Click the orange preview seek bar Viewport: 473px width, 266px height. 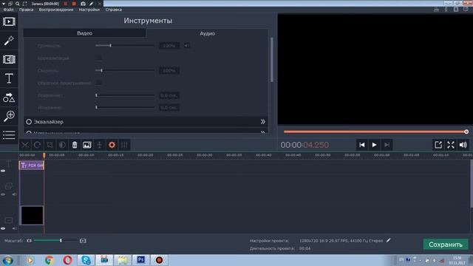376,132
